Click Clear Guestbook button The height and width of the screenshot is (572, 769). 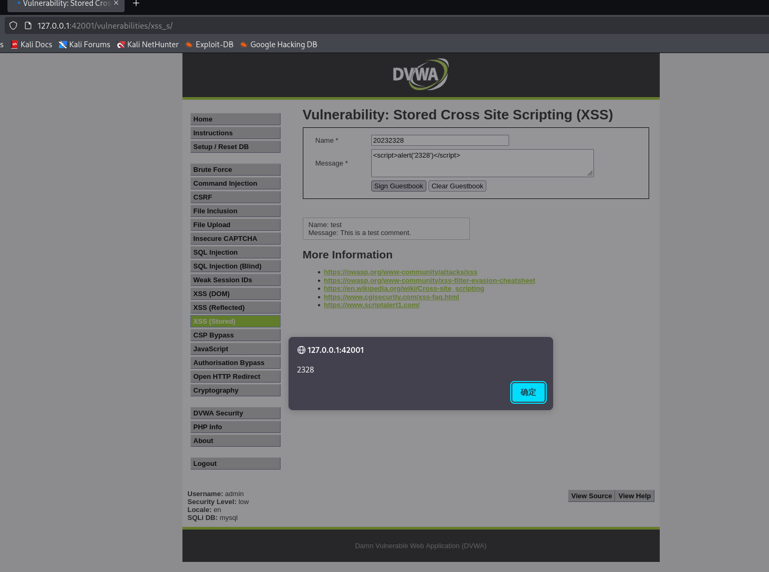point(457,186)
